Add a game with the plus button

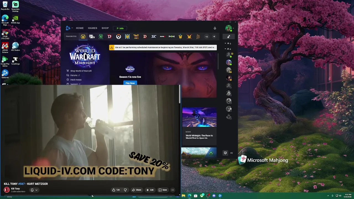coord(214,36)
